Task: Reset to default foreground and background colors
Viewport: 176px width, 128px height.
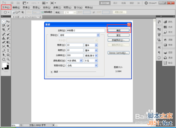Action: click(2, 69)
